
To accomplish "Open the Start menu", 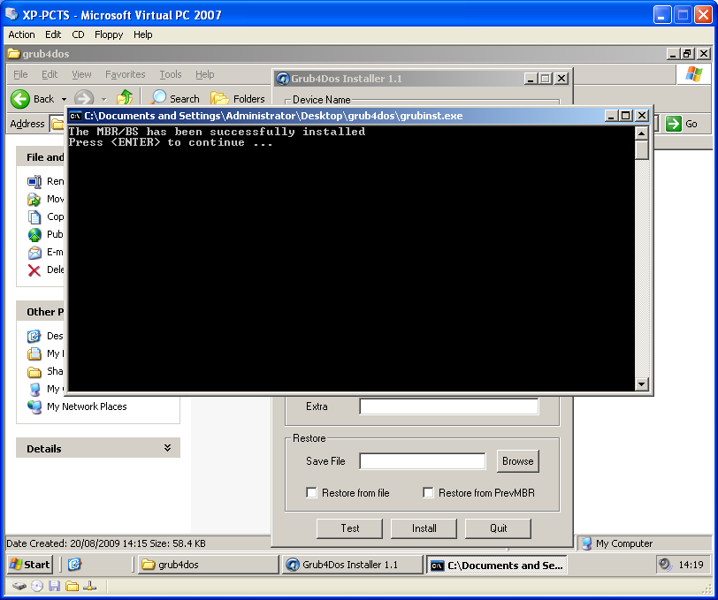I will 30,565.
